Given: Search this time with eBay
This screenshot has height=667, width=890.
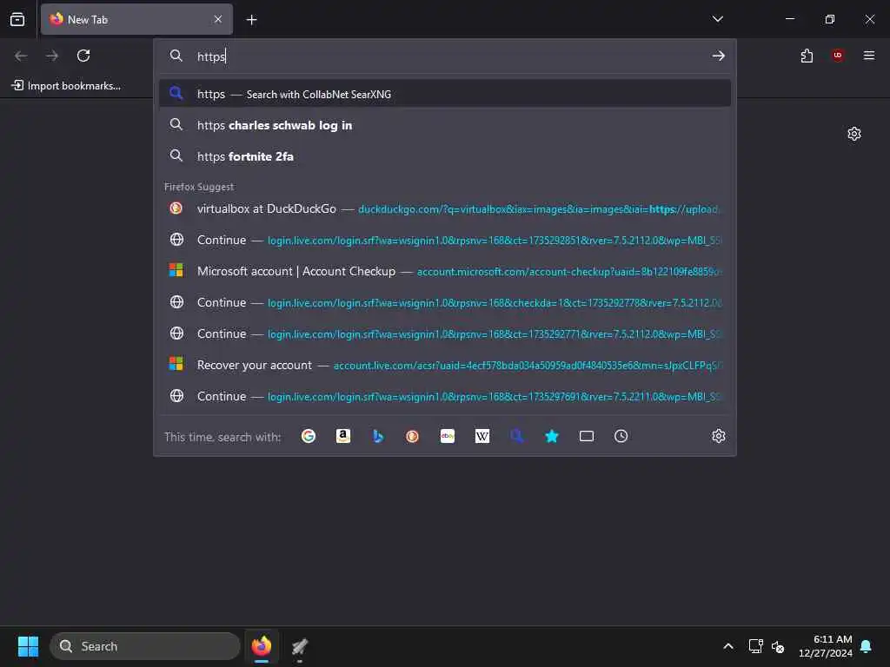Looking at the screenshot, I should 448,436.
